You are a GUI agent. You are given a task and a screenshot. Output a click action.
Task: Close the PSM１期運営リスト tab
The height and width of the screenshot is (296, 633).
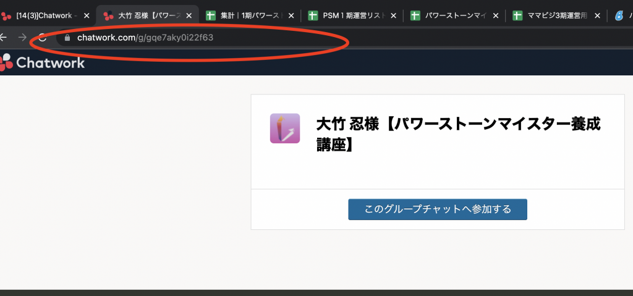[394, 15]
